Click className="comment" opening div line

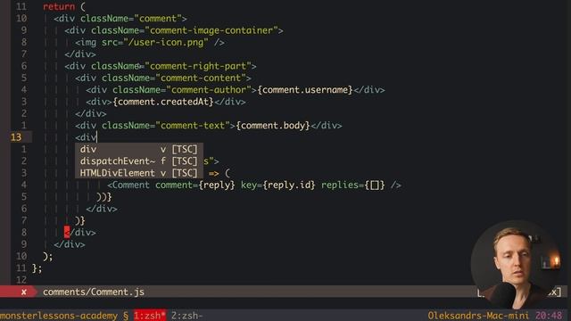tap(120, 19)
